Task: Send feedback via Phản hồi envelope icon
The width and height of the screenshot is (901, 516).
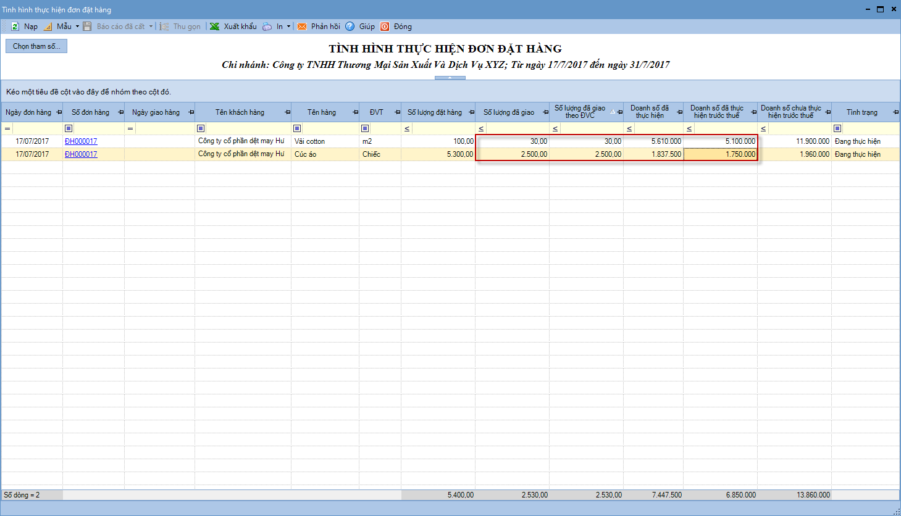Action: pyautogui.click(x=302, y=27)
